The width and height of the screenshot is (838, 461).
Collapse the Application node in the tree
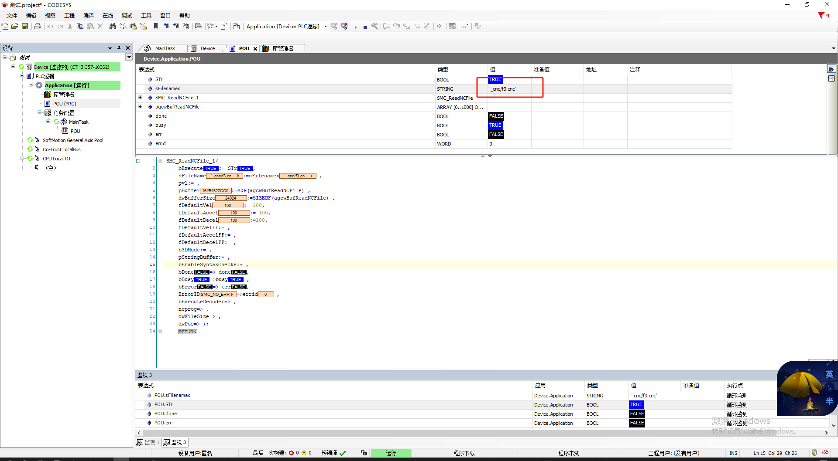coord(31,85)
